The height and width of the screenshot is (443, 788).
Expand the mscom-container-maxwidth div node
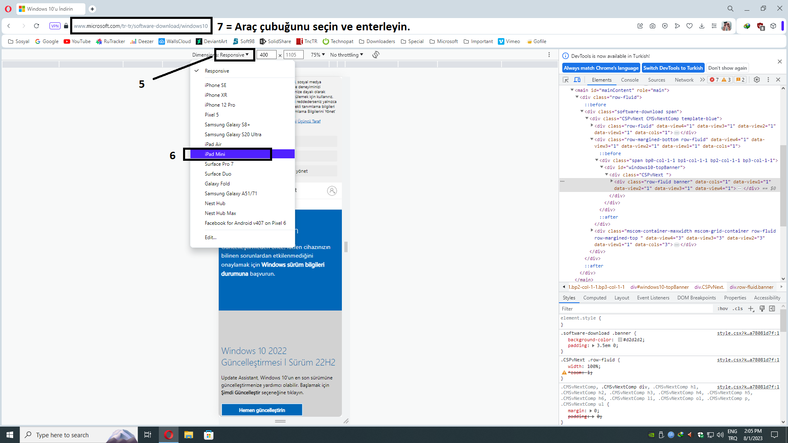coord(592,231)
